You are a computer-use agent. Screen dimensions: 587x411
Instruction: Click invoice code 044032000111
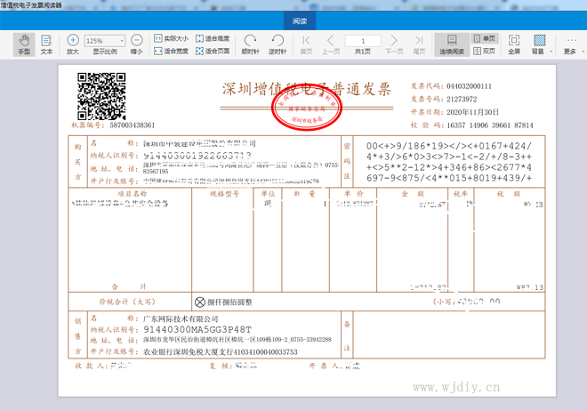click(x=469, y=86)
